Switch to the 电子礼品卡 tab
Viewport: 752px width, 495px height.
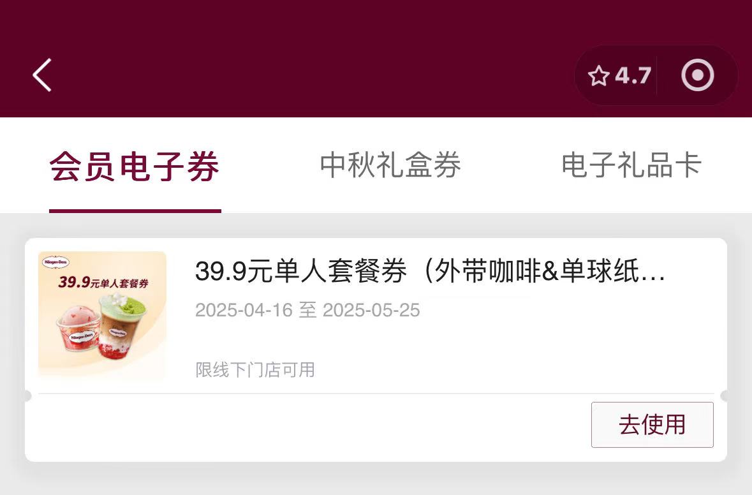point(631,165)
